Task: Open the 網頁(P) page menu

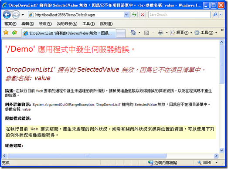Action: (x=181, y=33)
